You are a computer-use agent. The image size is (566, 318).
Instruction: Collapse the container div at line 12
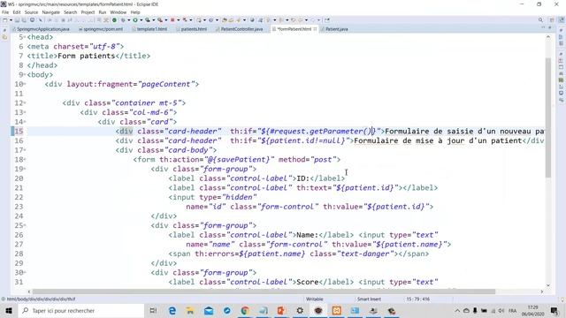[25, 102]
